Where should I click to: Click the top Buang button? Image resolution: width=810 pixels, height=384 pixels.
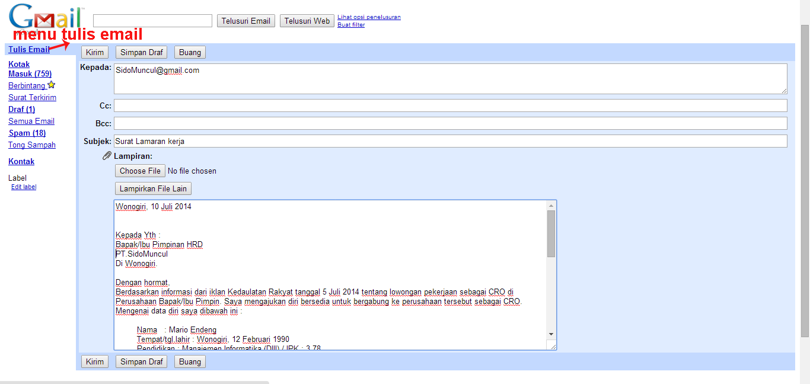[x=190, y=52]
